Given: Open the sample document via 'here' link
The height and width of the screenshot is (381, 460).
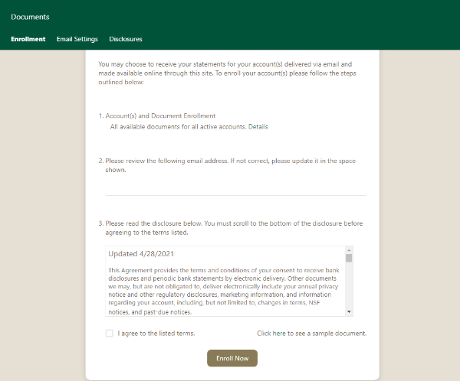Looking at the screenshot, I should click(x=279, y=334).
